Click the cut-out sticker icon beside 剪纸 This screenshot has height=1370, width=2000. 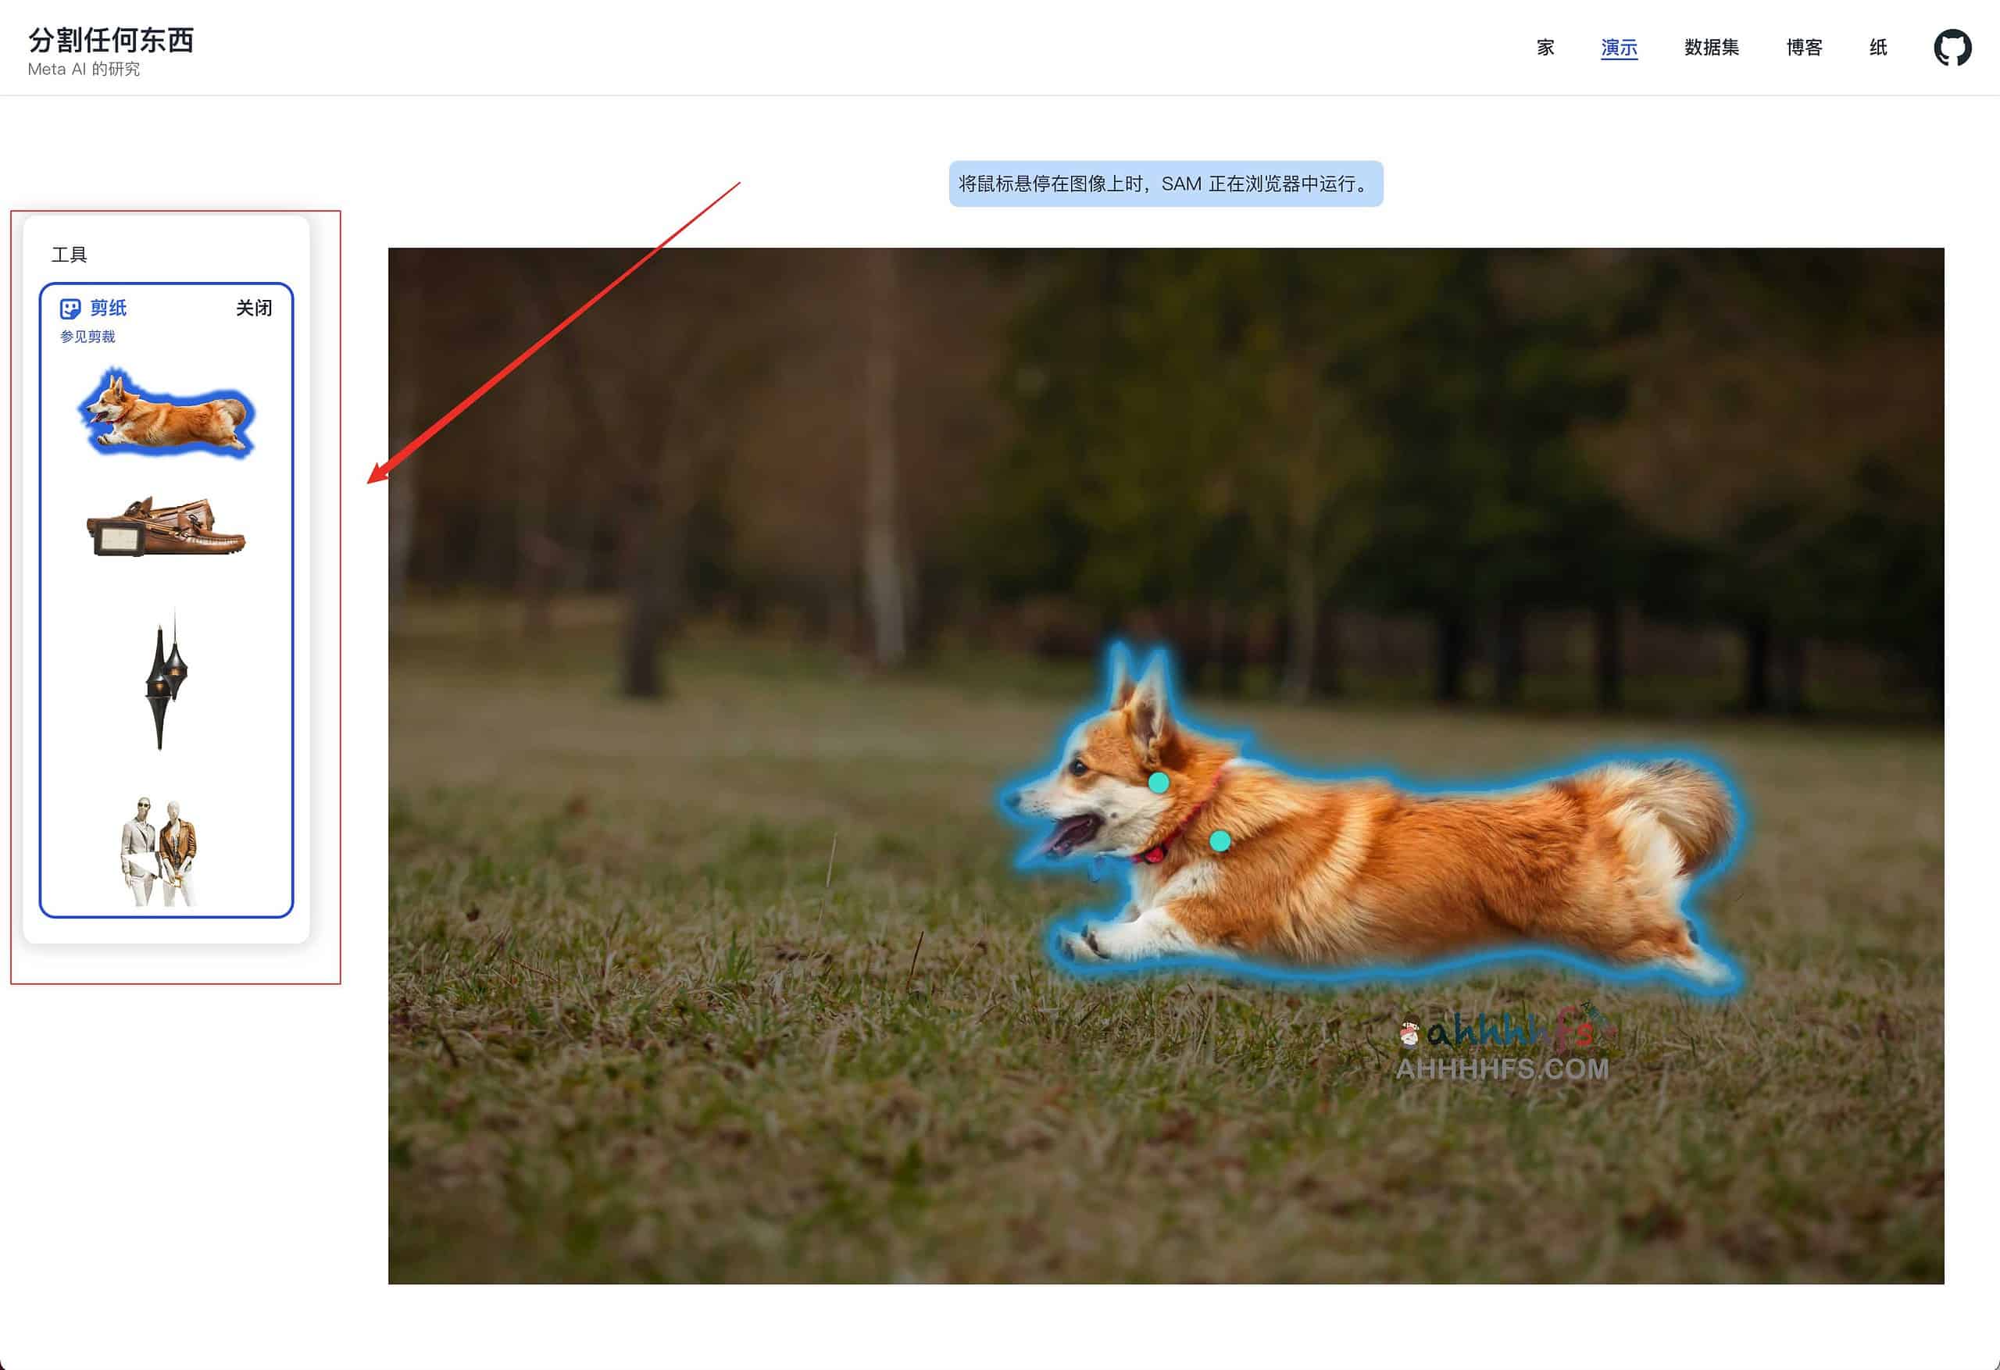pyautogui.click(x=70, y=308)
